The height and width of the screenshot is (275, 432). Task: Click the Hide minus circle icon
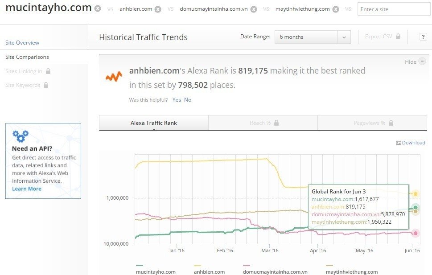(422, 61)
